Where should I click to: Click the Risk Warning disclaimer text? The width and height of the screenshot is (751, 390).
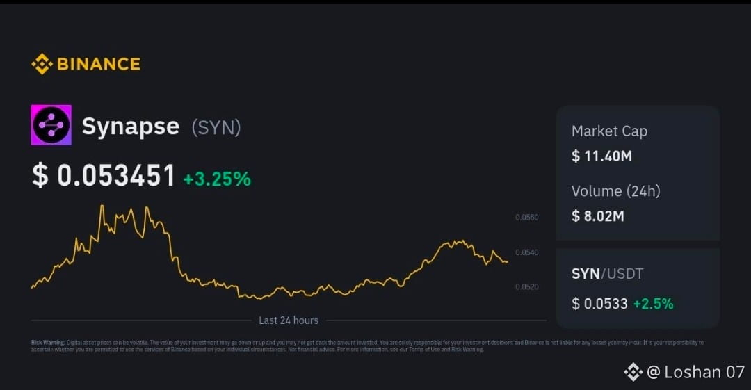367,346
